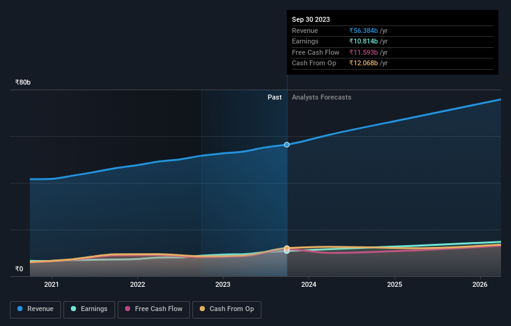Click the teal Earnings legend dot
The height and width of the screenshot is (326, 511).
pyautogui.click(x=73, y=309)
